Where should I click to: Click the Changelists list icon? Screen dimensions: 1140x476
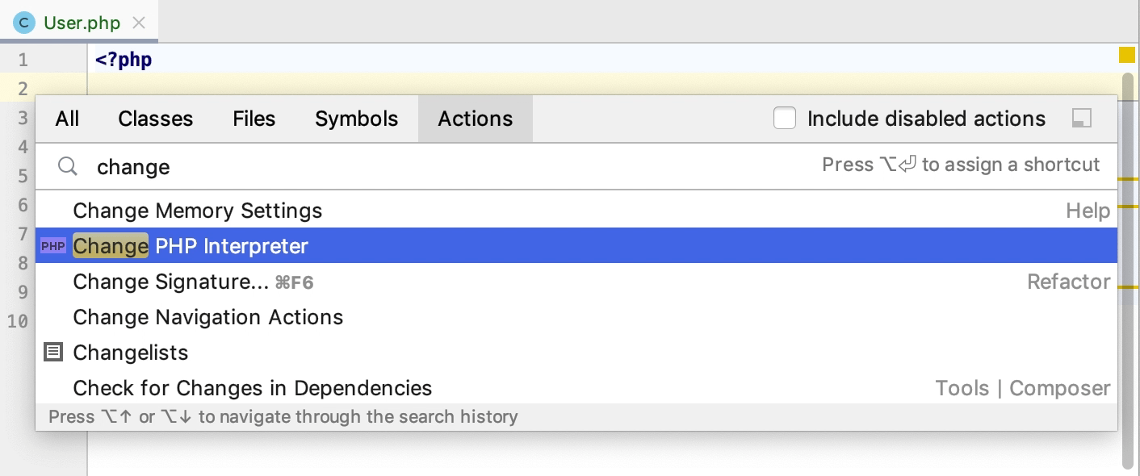(53, 353)
